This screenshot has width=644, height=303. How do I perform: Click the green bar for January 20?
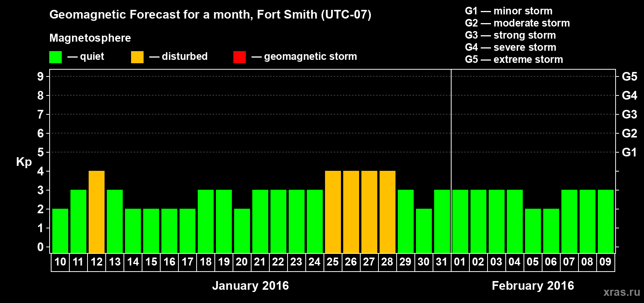242,231
